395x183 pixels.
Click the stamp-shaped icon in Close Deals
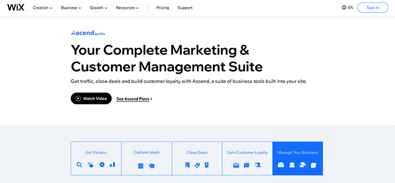pos(206,165)
